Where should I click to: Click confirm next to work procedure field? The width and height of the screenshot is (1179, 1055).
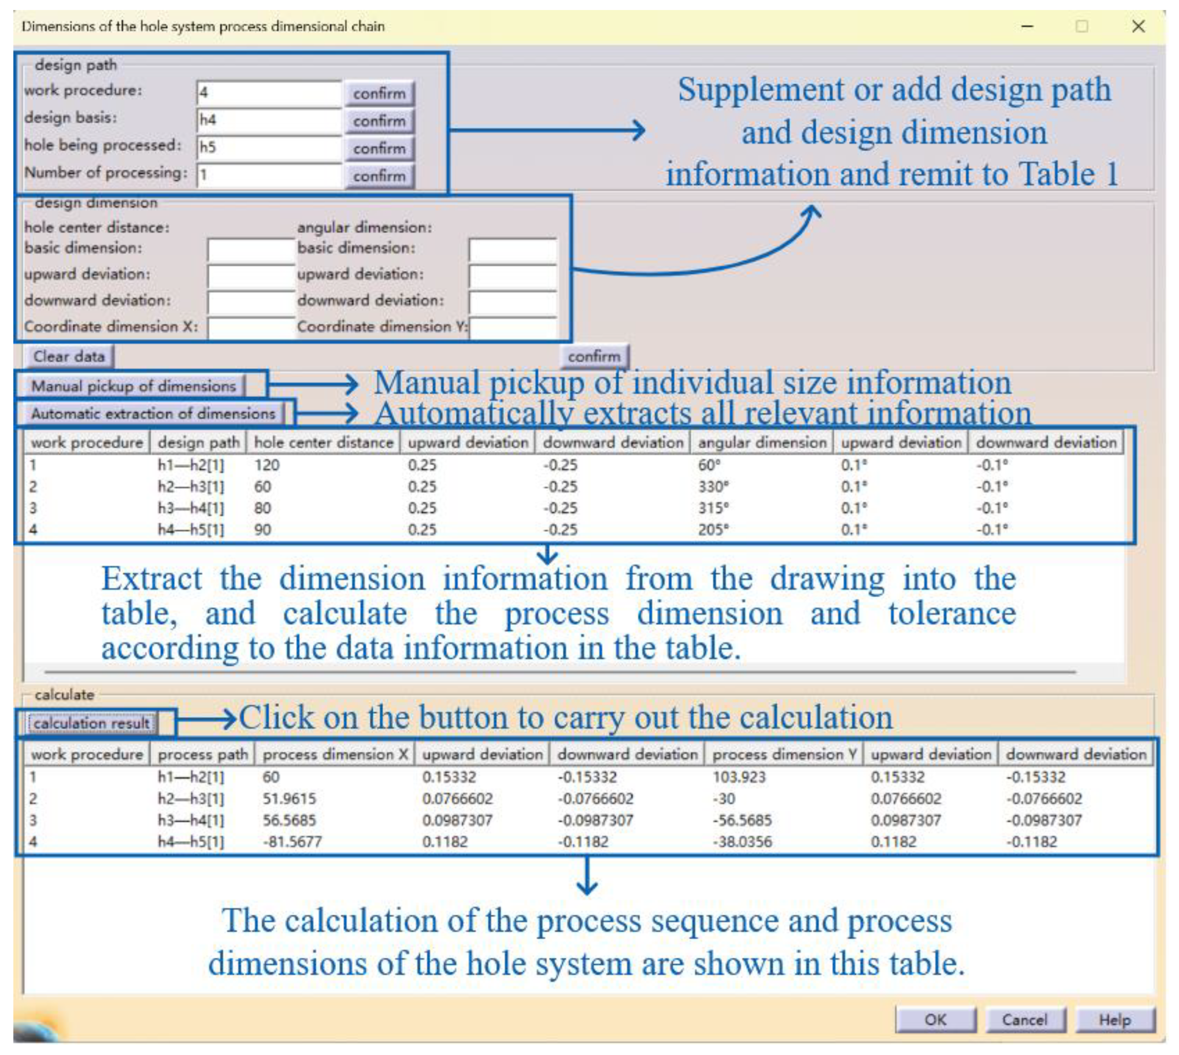[x=379, y=93]
